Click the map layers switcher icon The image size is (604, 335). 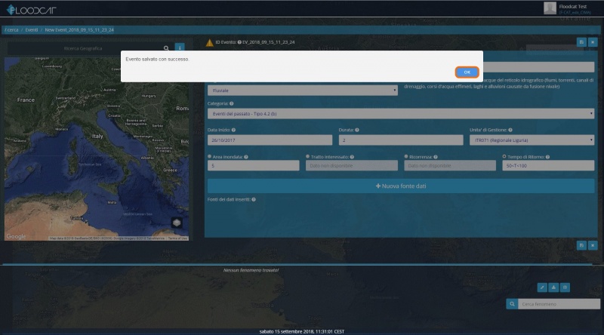pos(177,223)
